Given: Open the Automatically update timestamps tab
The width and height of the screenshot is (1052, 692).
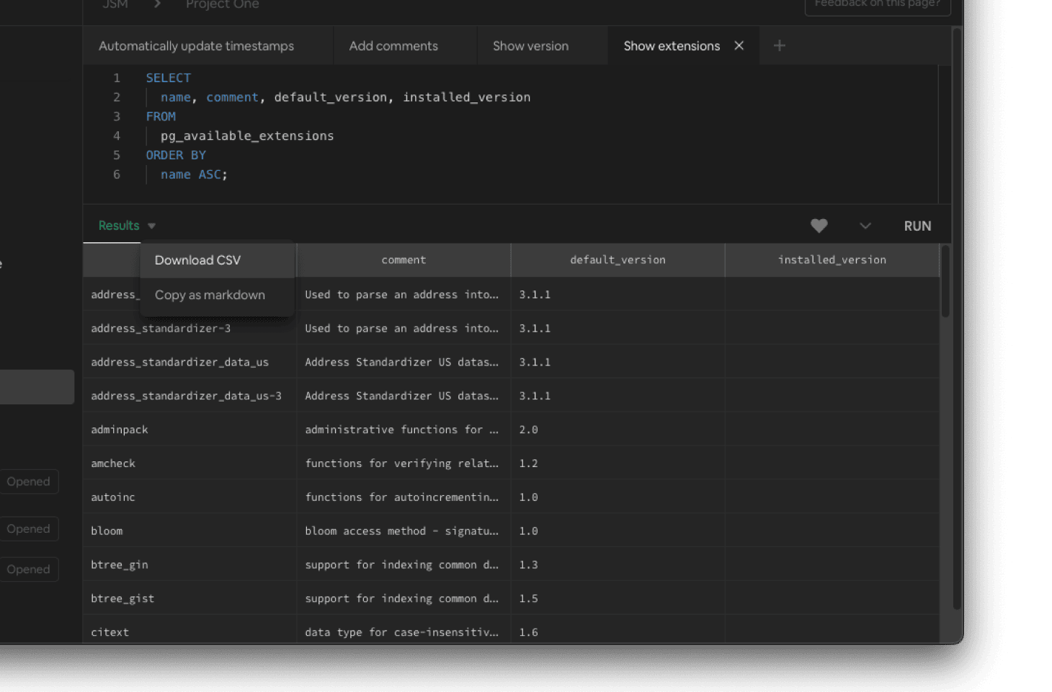Looking at the screenshot, I should pos(196,45).
